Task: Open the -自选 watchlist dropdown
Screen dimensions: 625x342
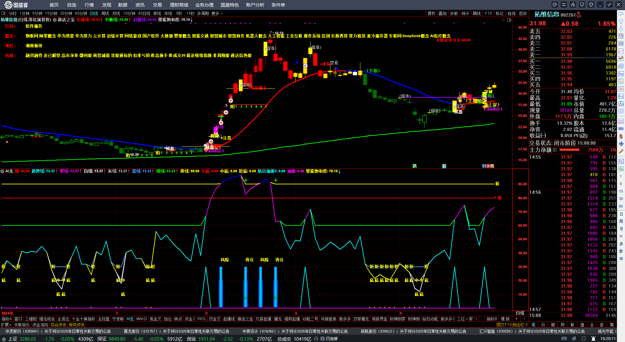Action: (x=511, y=13)
